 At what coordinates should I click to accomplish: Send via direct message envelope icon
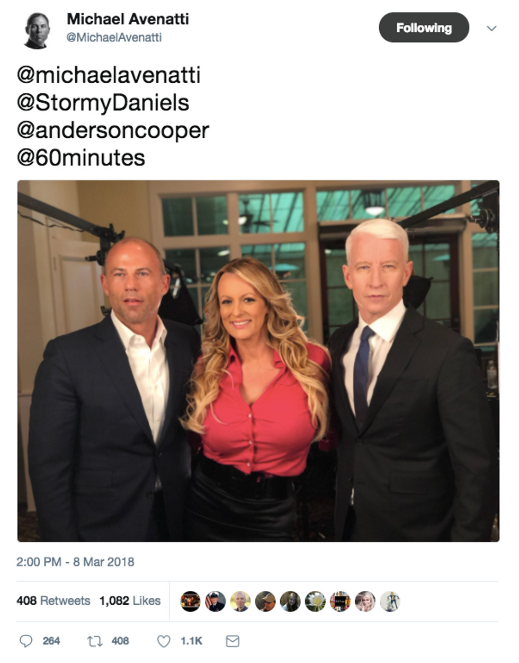(232, 641)
